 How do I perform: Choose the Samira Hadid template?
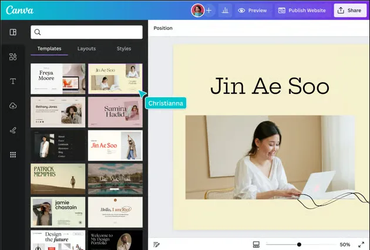[x=115, y=112]
